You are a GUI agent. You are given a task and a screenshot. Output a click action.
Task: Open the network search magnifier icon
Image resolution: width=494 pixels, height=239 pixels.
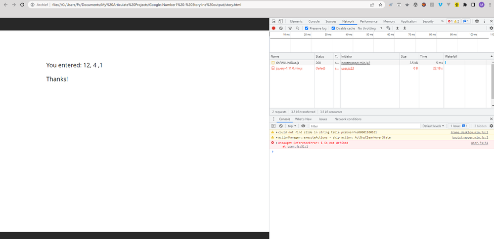[x=297, y=28]
